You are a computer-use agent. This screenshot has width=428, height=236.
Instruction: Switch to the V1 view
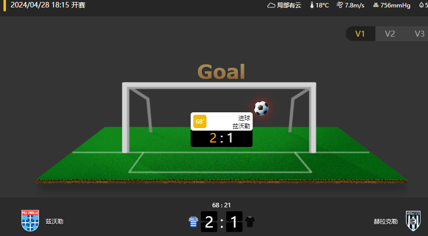pyautogui.click(x=361, y=34)
